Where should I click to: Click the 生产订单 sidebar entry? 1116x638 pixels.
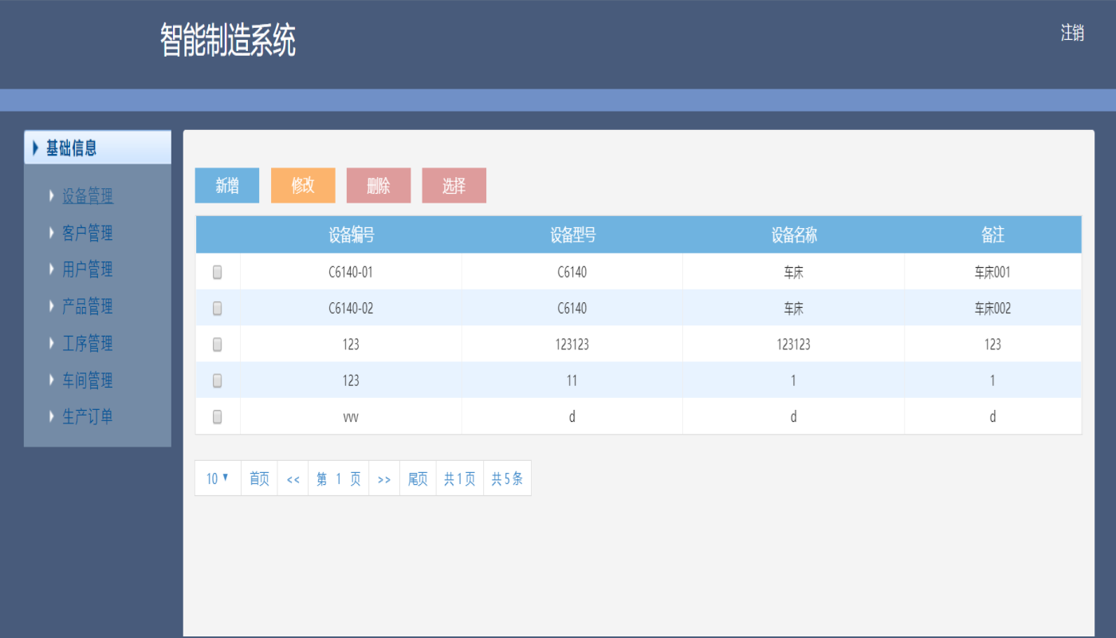pos(88,417)
